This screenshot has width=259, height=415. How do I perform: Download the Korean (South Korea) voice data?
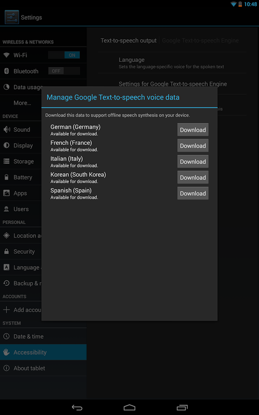tap(193, 177)
